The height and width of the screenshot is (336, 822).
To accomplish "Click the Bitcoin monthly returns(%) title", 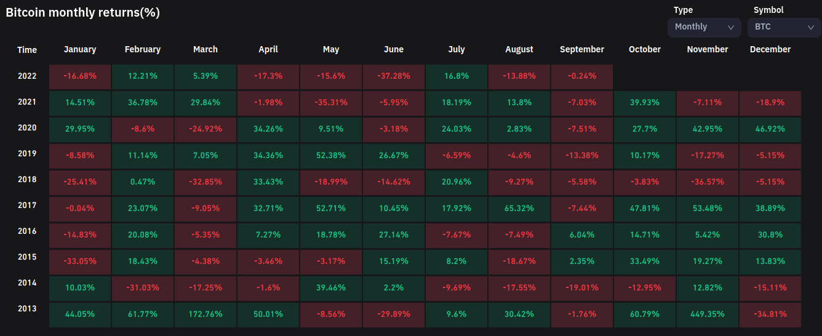I will tap(82, 13).
